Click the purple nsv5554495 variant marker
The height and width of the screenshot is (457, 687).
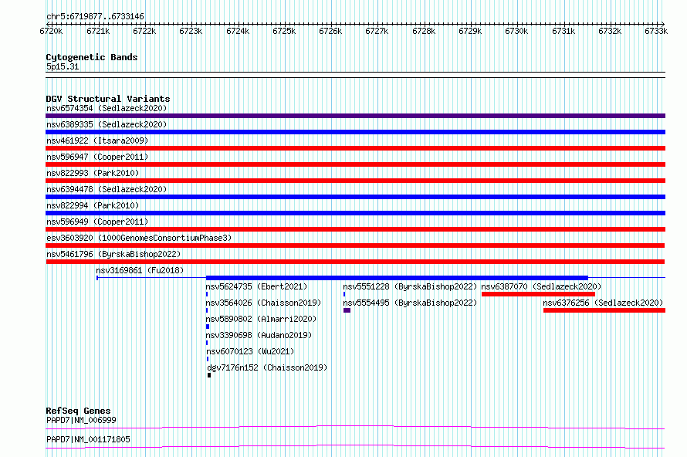coord(347,310)
